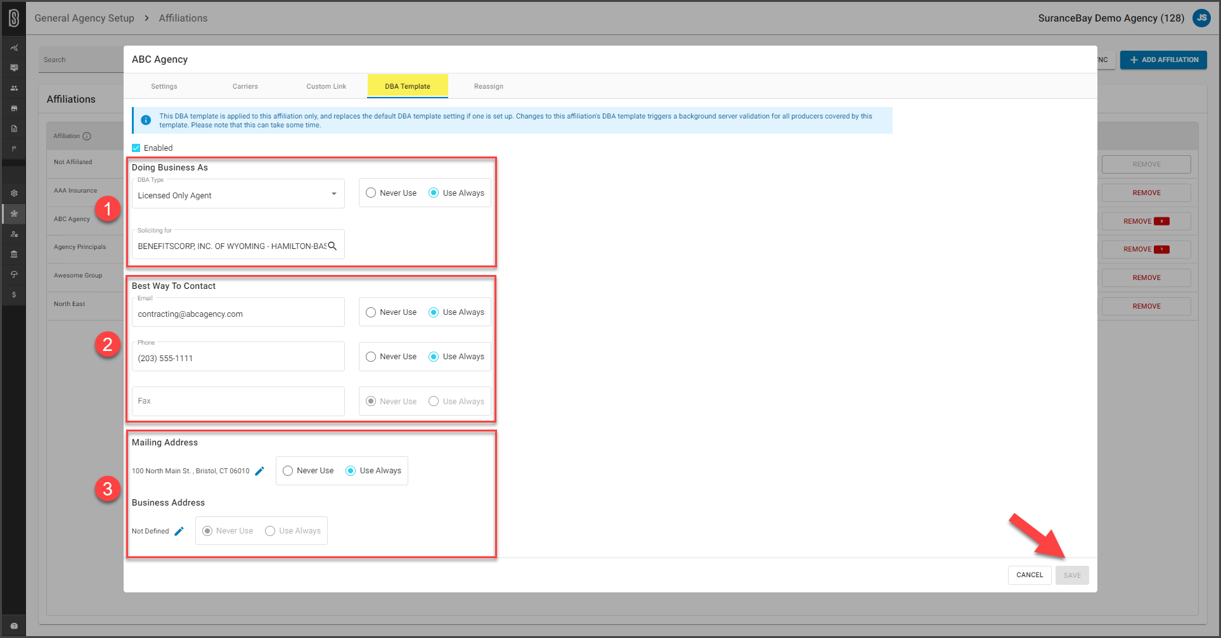Screen dimensions: 1221x638
Task: Select Use Always for Business Address
Action: pos(270,531)
